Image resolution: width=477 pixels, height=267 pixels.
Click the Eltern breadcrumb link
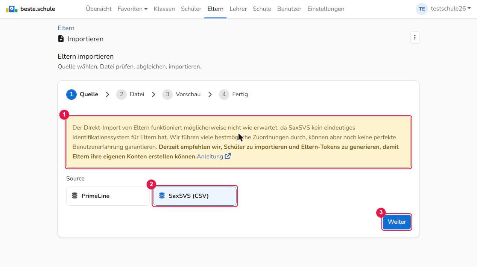click(66, 28)
